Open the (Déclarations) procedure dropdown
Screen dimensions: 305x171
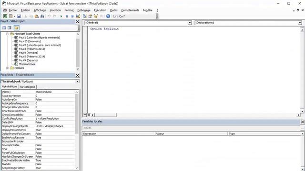[300, 23]
